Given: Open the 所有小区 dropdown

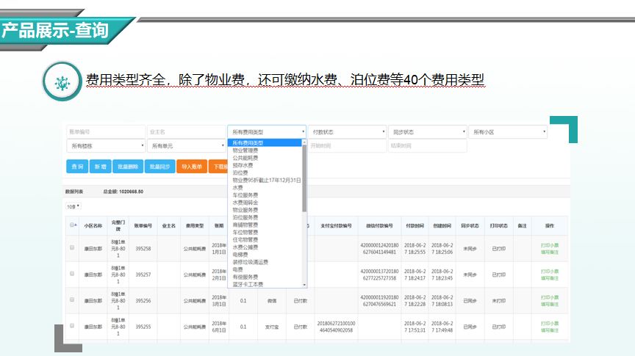Looking at the screenshot, I should tap(508, 132).
